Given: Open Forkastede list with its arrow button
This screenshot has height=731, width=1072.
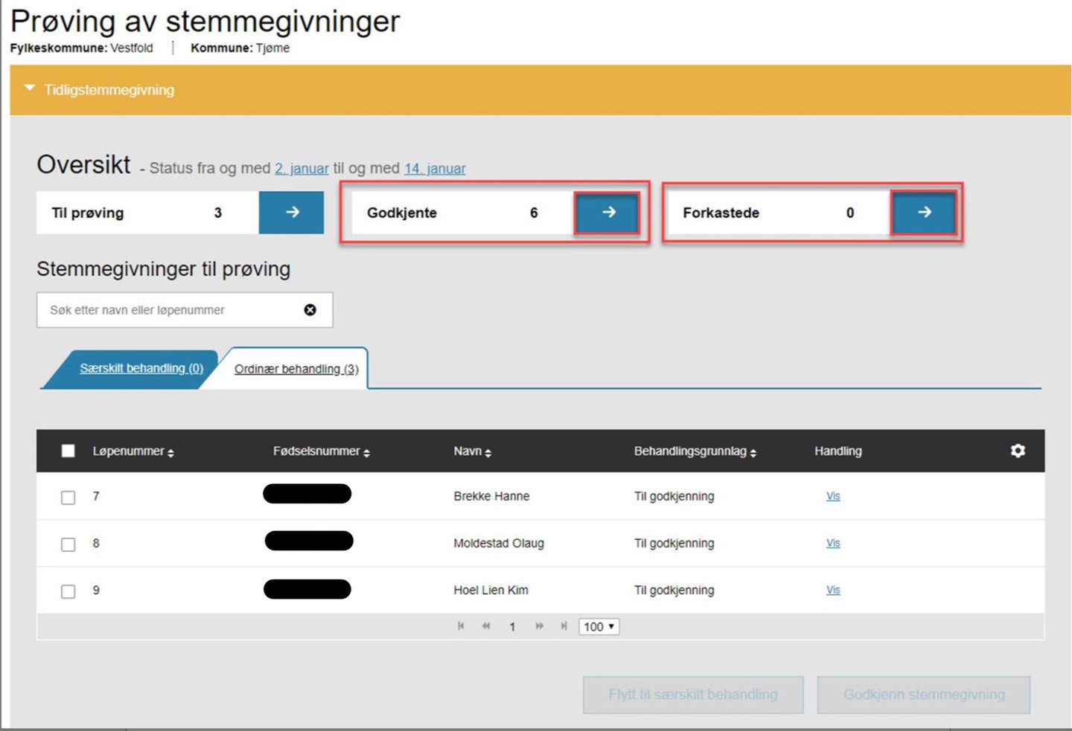Looking at the screenshot, I should coord(924,213).
